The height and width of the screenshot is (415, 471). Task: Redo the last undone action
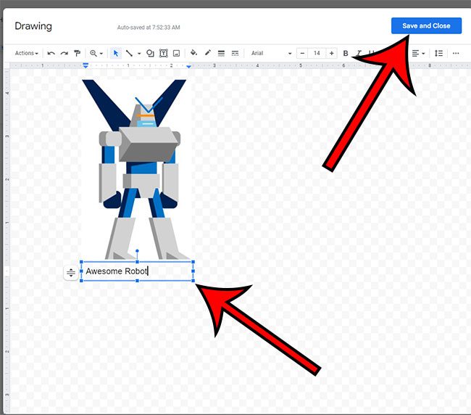64,53
